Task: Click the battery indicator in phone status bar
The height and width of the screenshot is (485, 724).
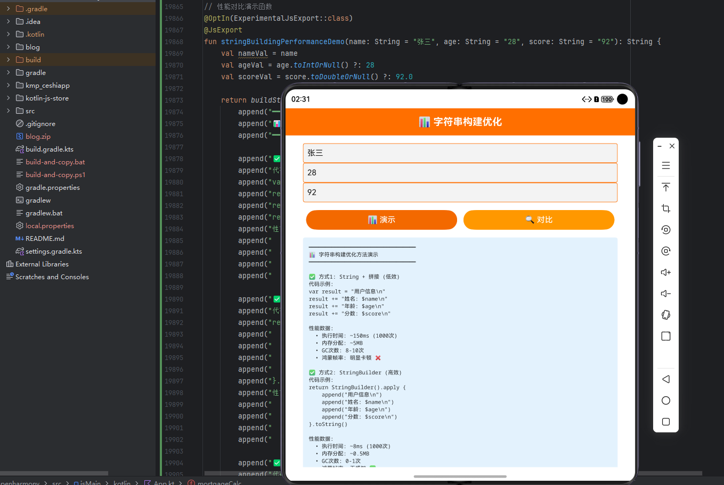Action: [607, 99]
